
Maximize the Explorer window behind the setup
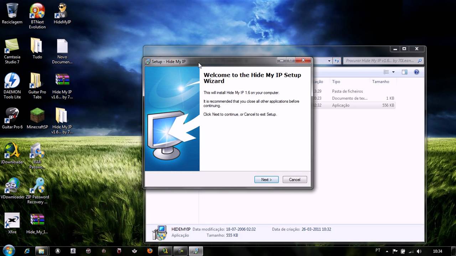(404, 49)
